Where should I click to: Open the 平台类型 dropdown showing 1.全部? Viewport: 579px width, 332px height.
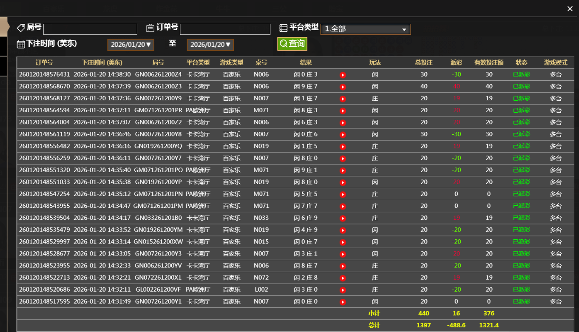click(x=365, y=29)
